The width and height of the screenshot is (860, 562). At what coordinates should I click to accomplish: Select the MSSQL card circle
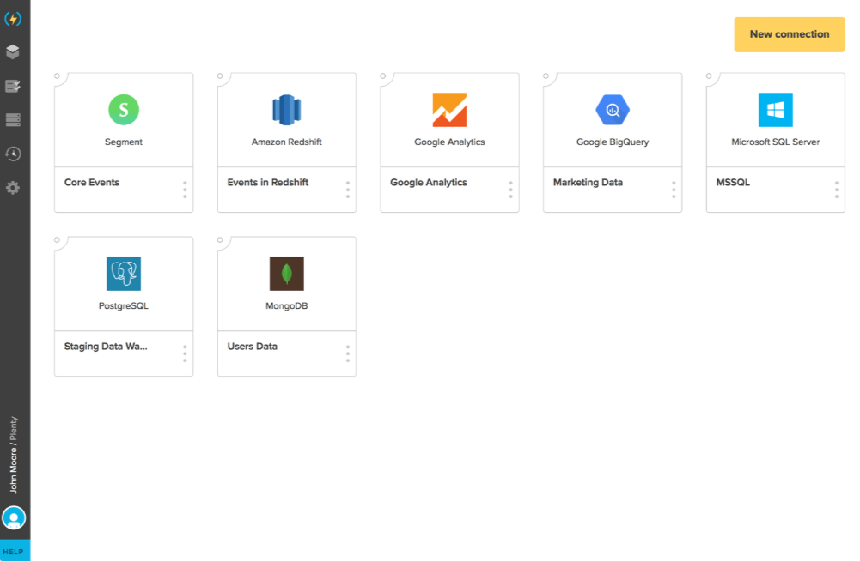pyautogui.click(x=709, y=76)
